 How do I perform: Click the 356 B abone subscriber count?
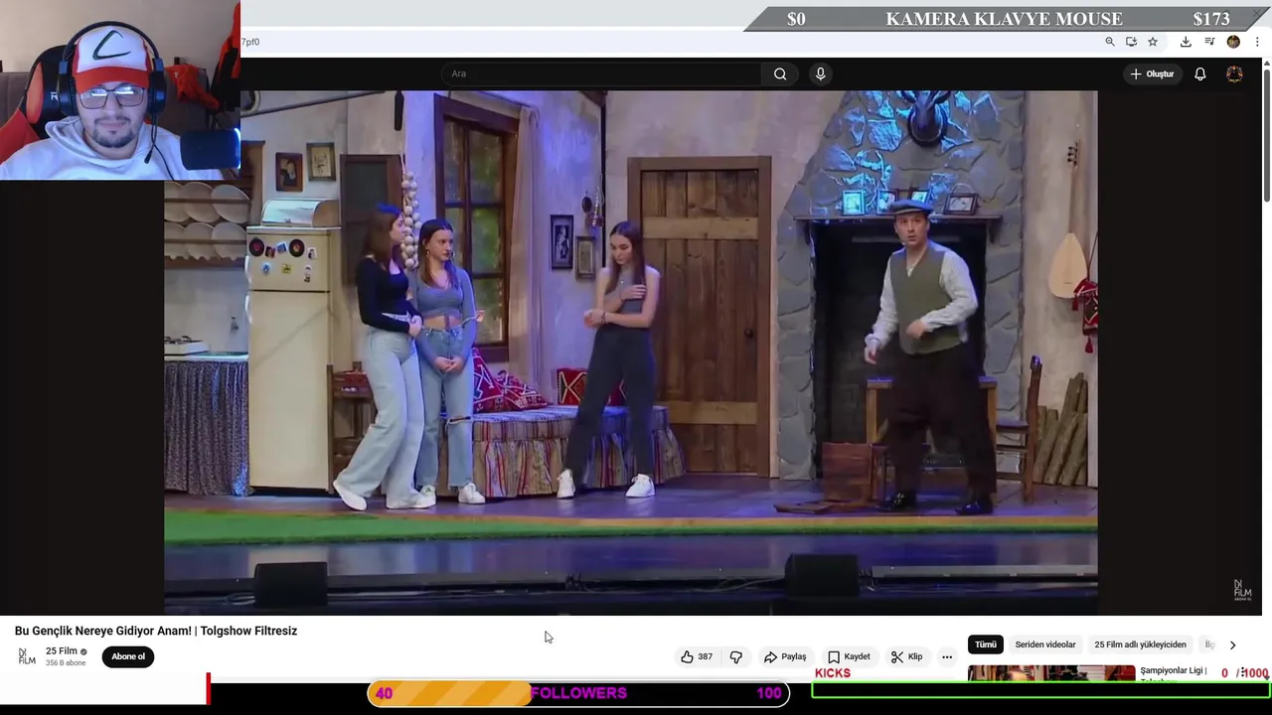66,663
